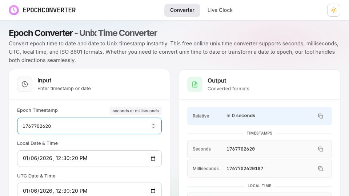This screenshot has width=349, height=196.
Task: Copy the Milliseconds timestamp value
Action: [321, 169]
